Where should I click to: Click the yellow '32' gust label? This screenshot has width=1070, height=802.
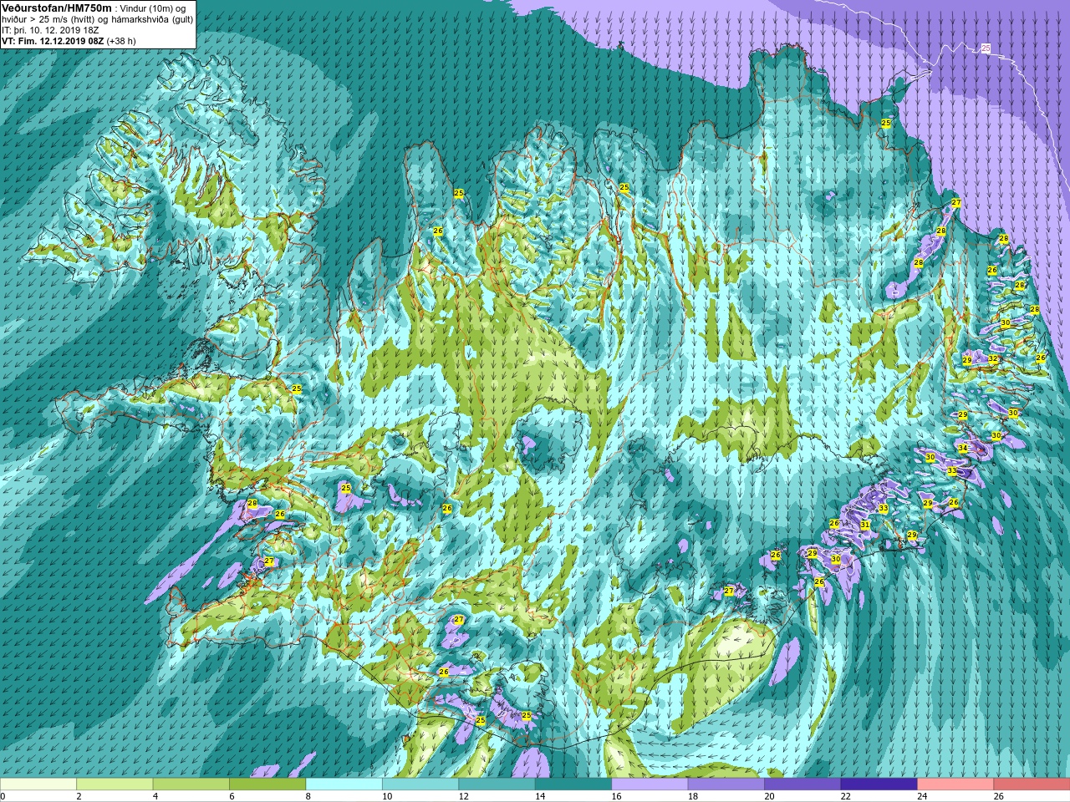[993, 359]
